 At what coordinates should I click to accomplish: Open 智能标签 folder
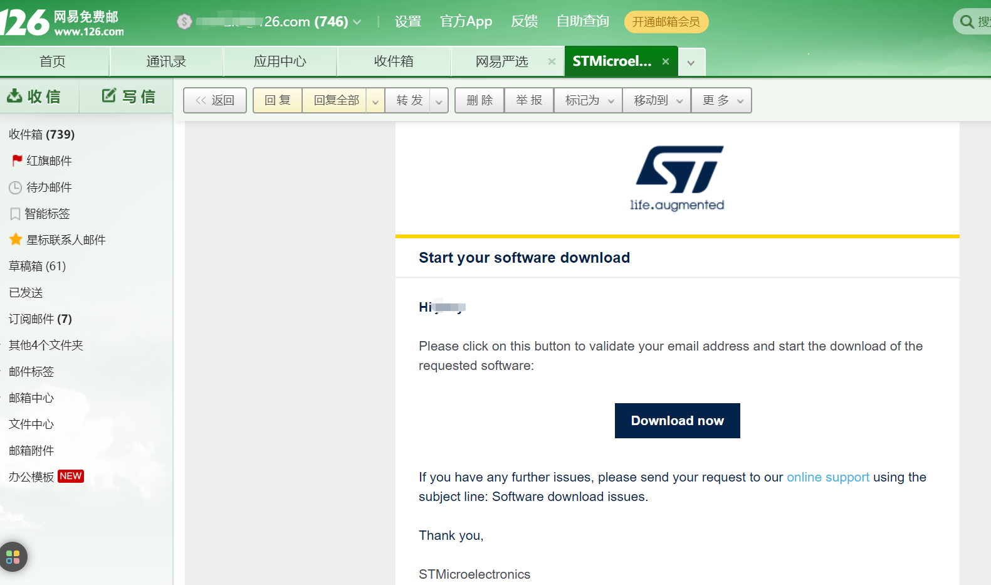(x=47, y=213)
